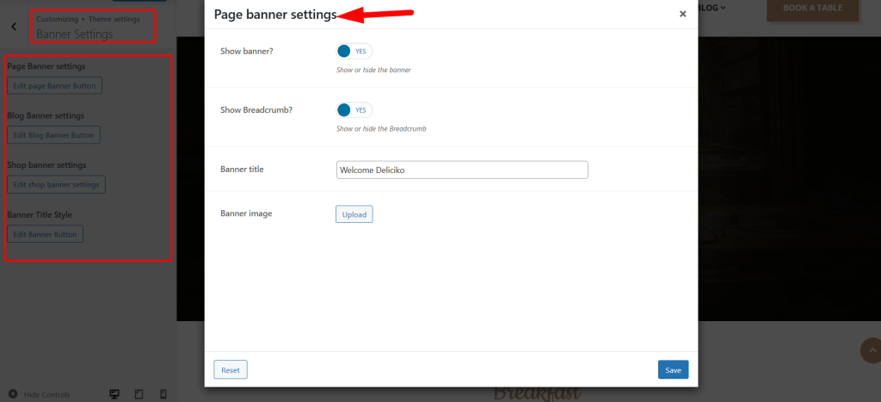Switch to desktop preview icon
881x402 pixels.
coord(114,394)
